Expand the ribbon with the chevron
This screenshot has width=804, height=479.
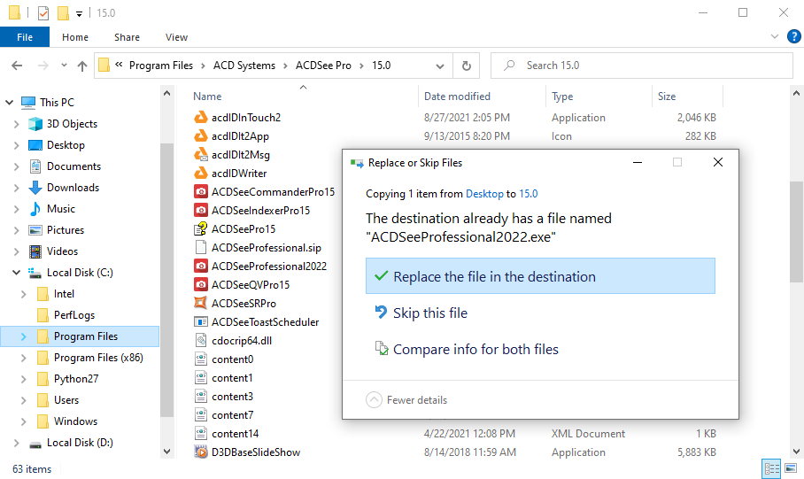pos(774,36)
